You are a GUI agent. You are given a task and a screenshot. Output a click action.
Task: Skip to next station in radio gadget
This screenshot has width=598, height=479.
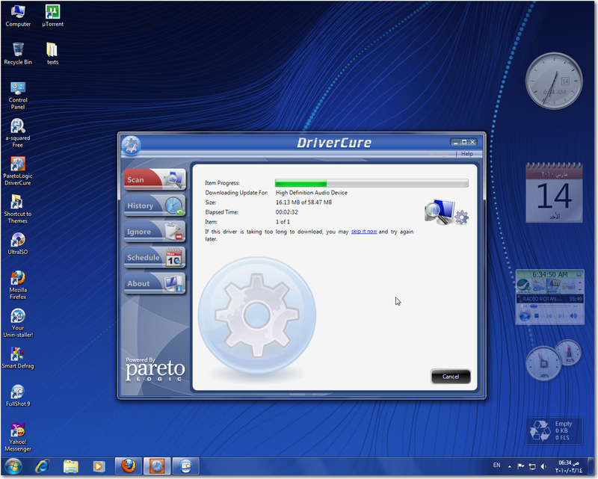[x=561, y=316]
